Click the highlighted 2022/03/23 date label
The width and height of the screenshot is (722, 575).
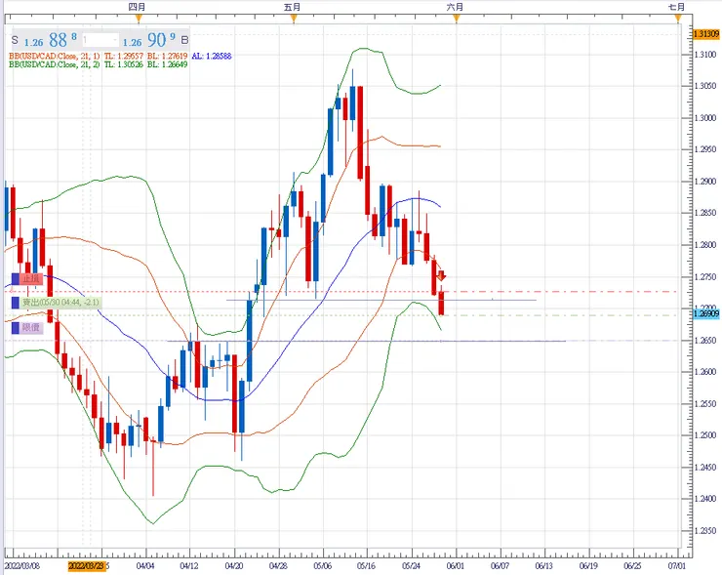tap(87, 565)
